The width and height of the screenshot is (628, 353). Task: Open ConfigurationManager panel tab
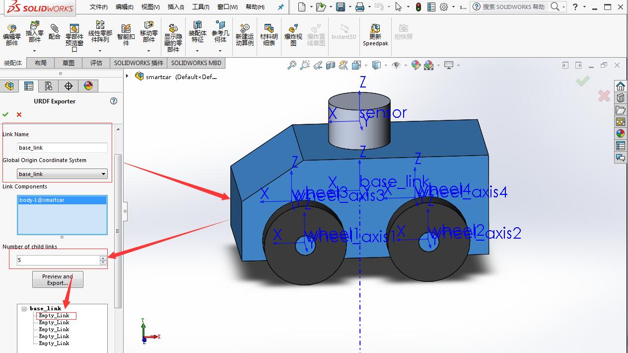coord(48,86)
